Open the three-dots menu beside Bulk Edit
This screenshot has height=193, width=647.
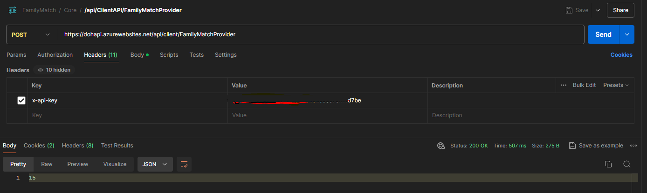coord(564,85)
